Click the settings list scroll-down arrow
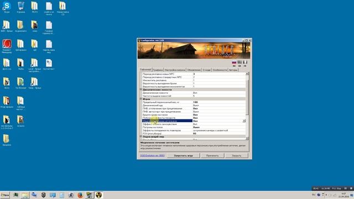Screen dimensions: 354x199 (x=247, y=138)
